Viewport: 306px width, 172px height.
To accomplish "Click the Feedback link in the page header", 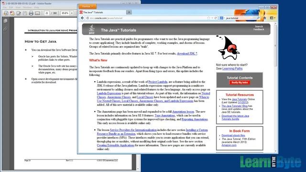I will click(259, 29).
